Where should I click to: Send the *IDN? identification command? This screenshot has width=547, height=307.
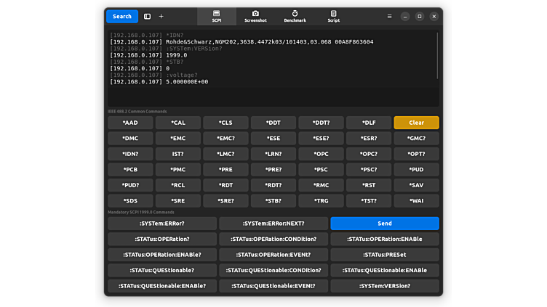coord(130,154)
